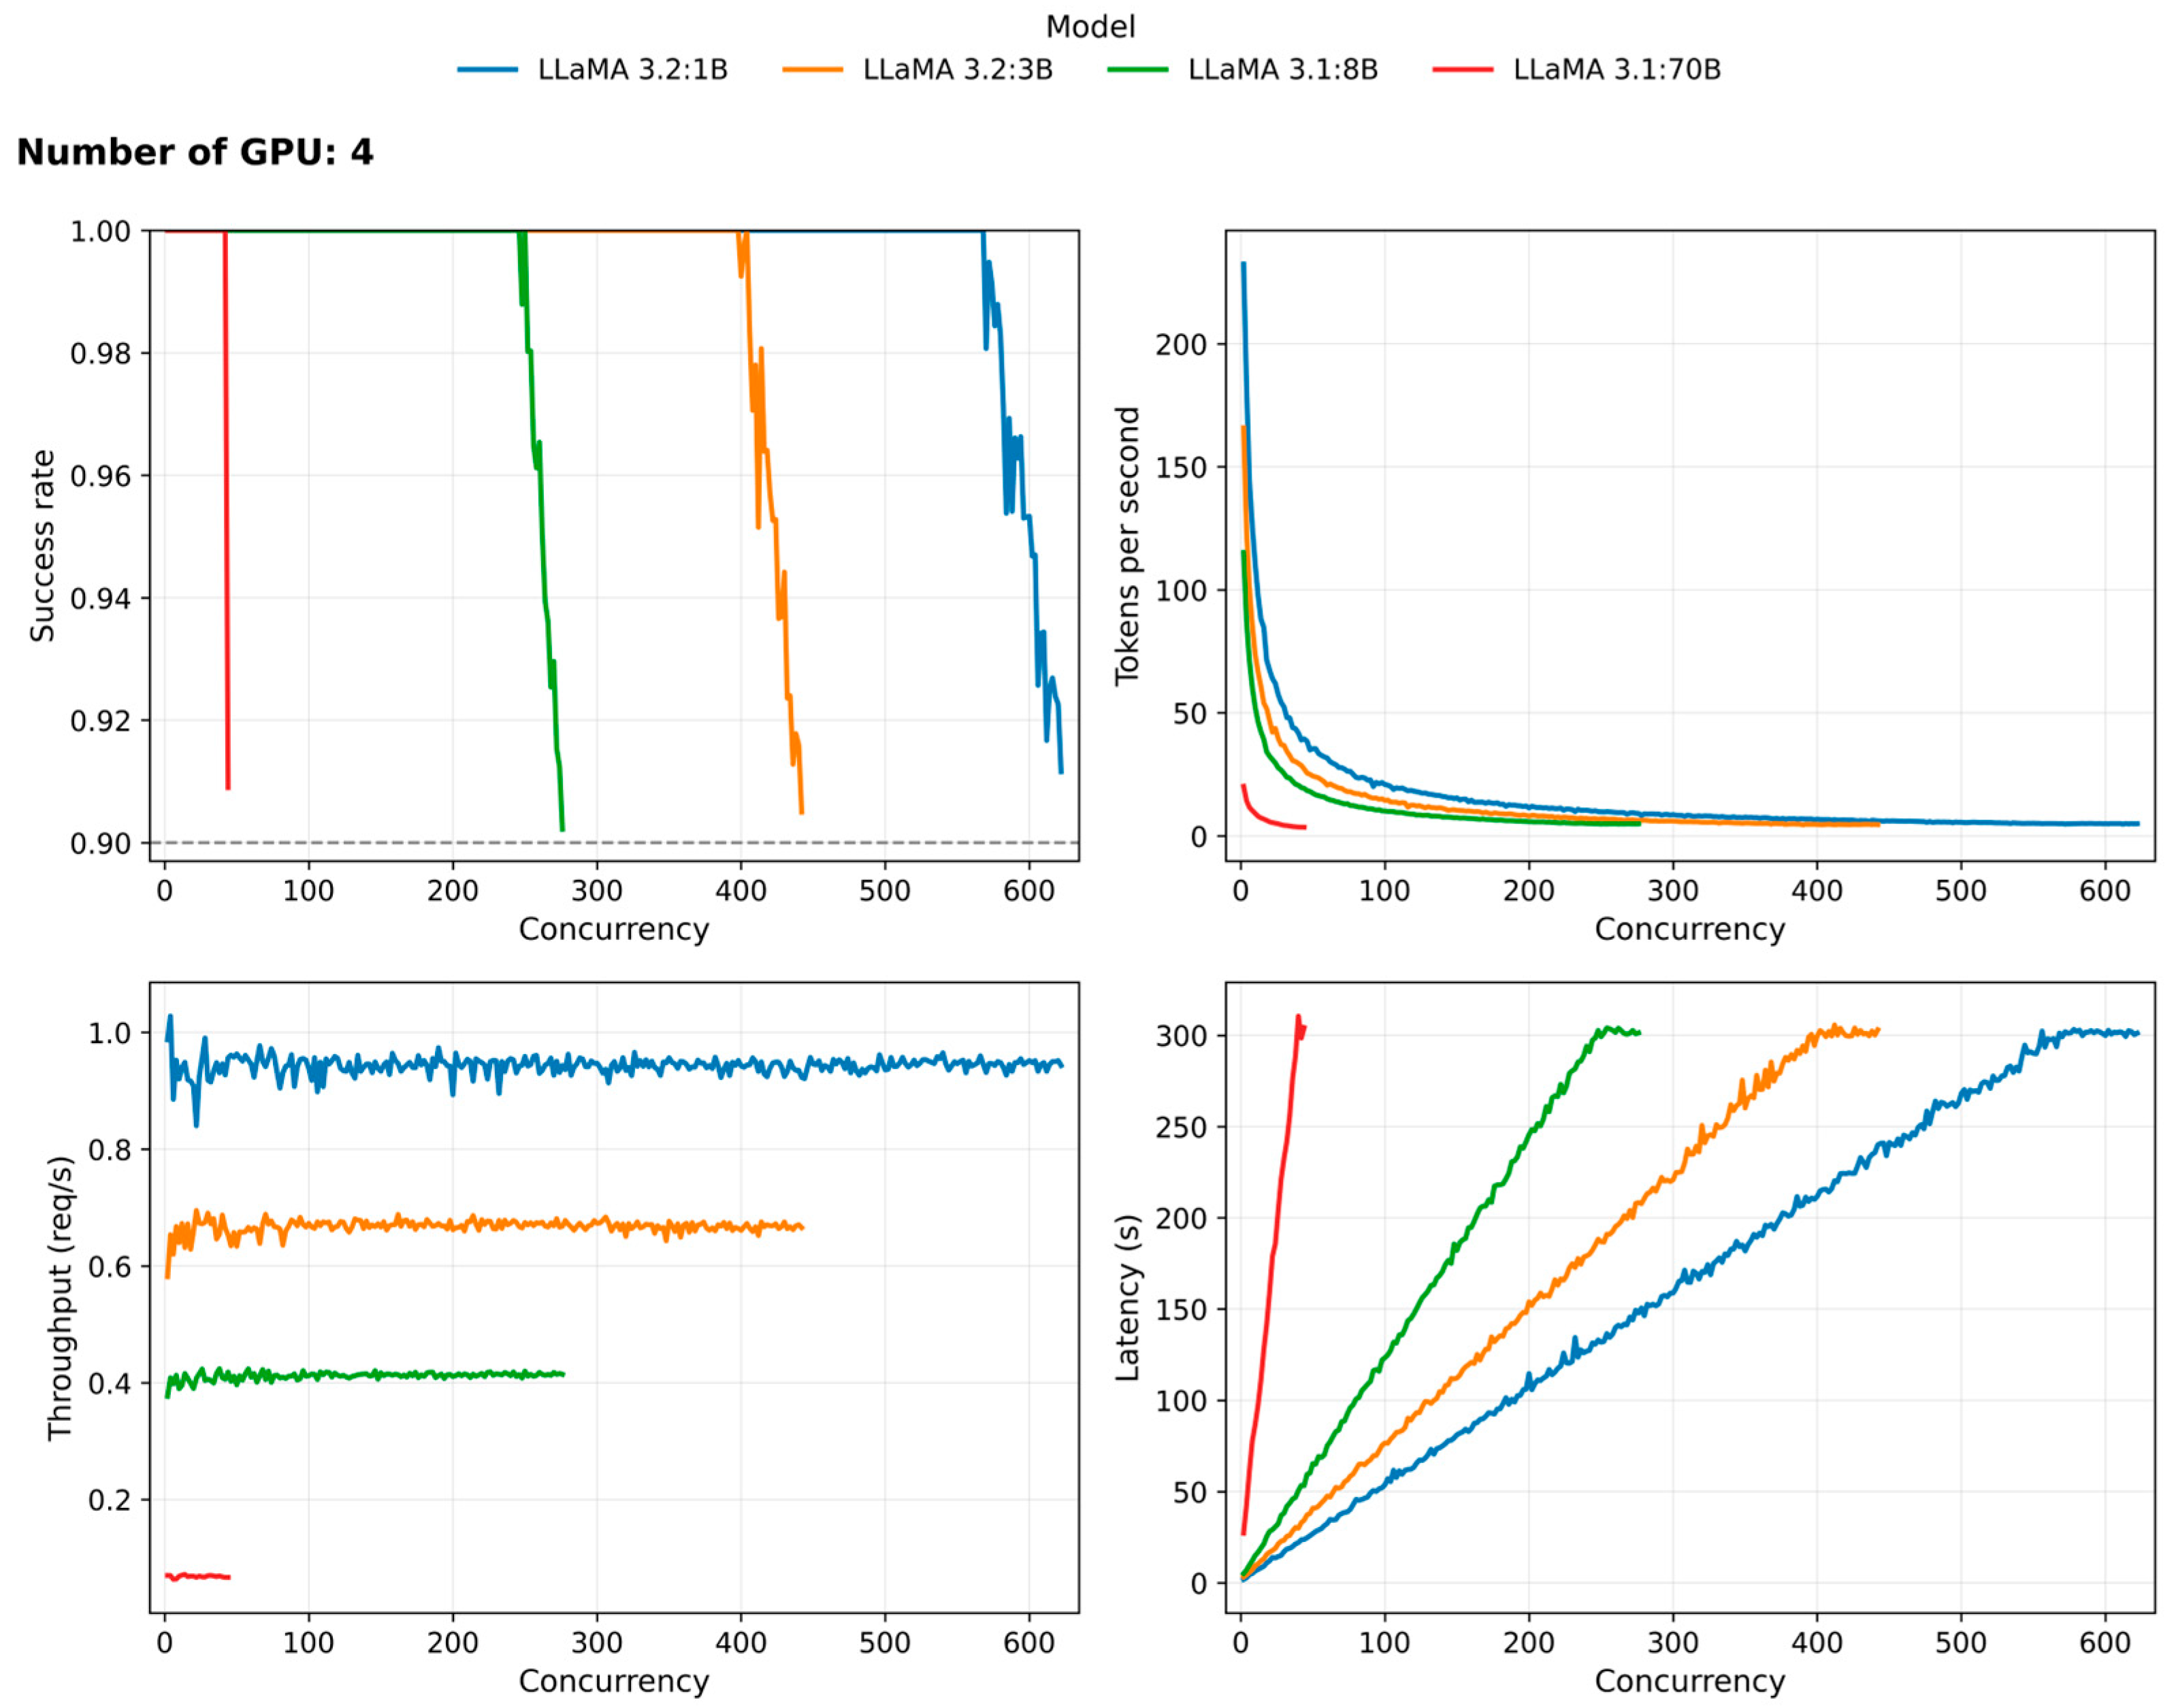2176x1708 pixels.
Task: Click 'Concurrency' label under latency chart
Action: 1689,1681
